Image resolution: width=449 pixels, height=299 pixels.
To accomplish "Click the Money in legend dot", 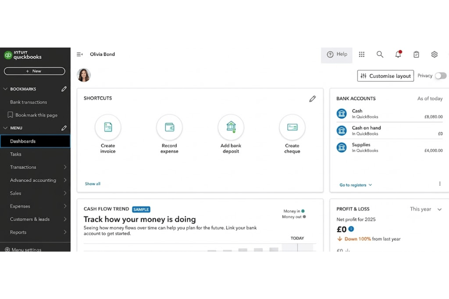I will [x=303, y=211].
